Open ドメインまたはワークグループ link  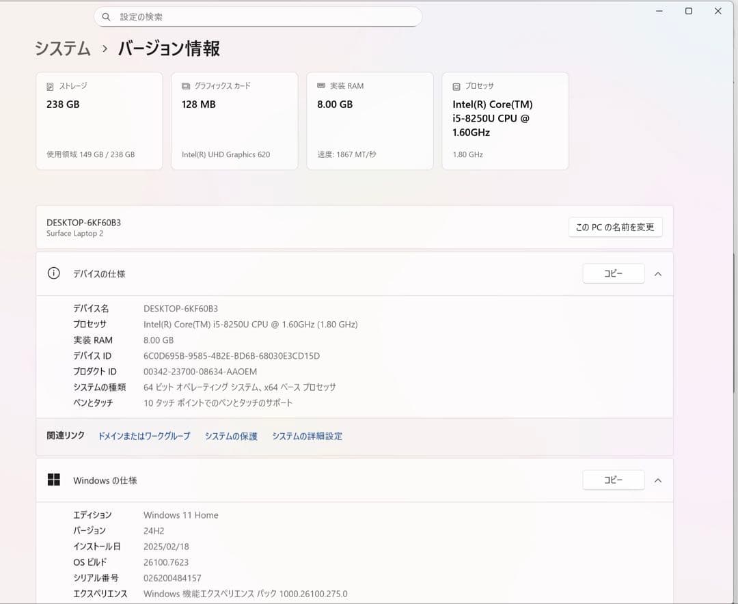tap(144, 435)
